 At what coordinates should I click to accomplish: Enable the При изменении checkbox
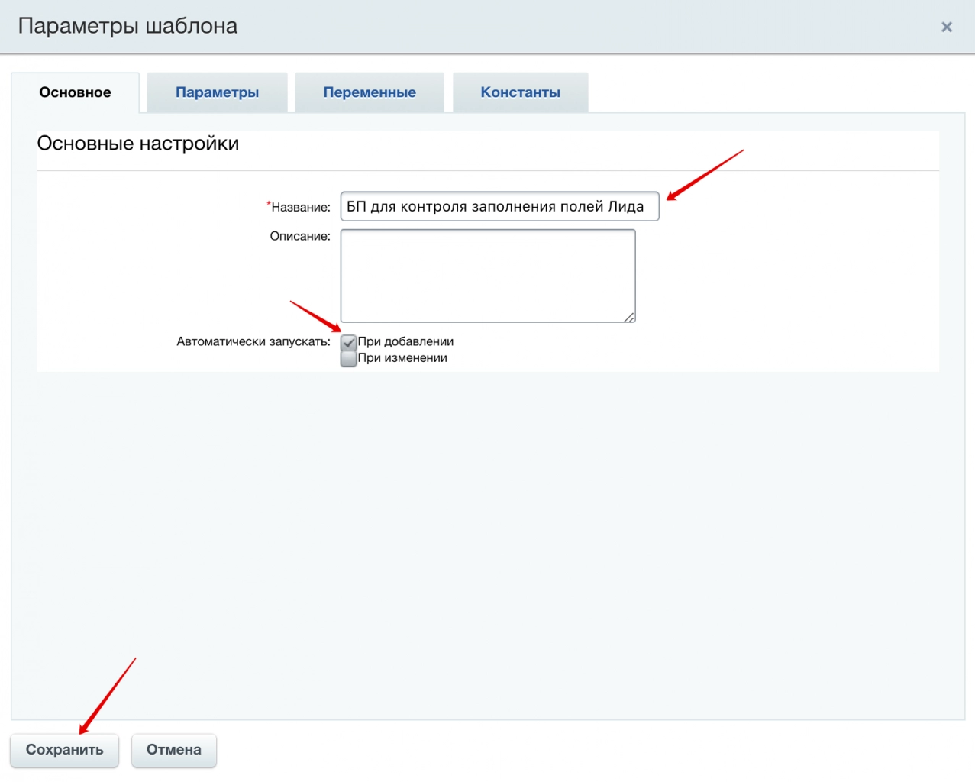point(348,359)
